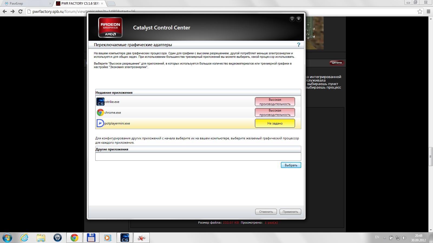Click the 'Применить' button
Image resolution: width=433 pixels, height=243 pixels.
point(290,212)
